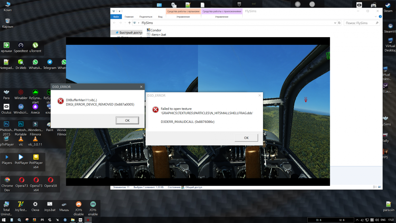Click the File Explorer taskbar icon
Screen dimensions: 396x223
point(73,220)
